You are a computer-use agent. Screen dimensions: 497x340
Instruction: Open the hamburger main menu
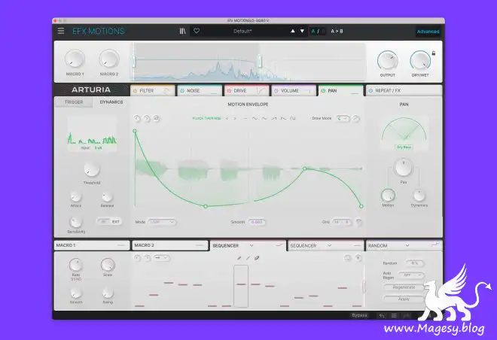pos(61,31)
